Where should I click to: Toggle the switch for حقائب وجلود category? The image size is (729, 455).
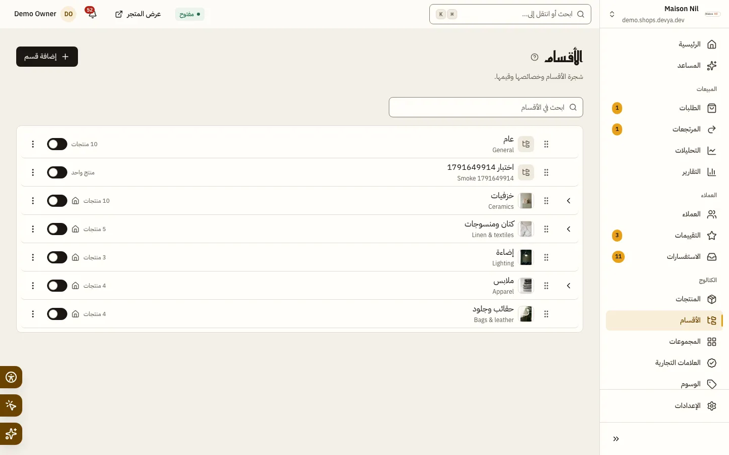click(x=57, y=314)
